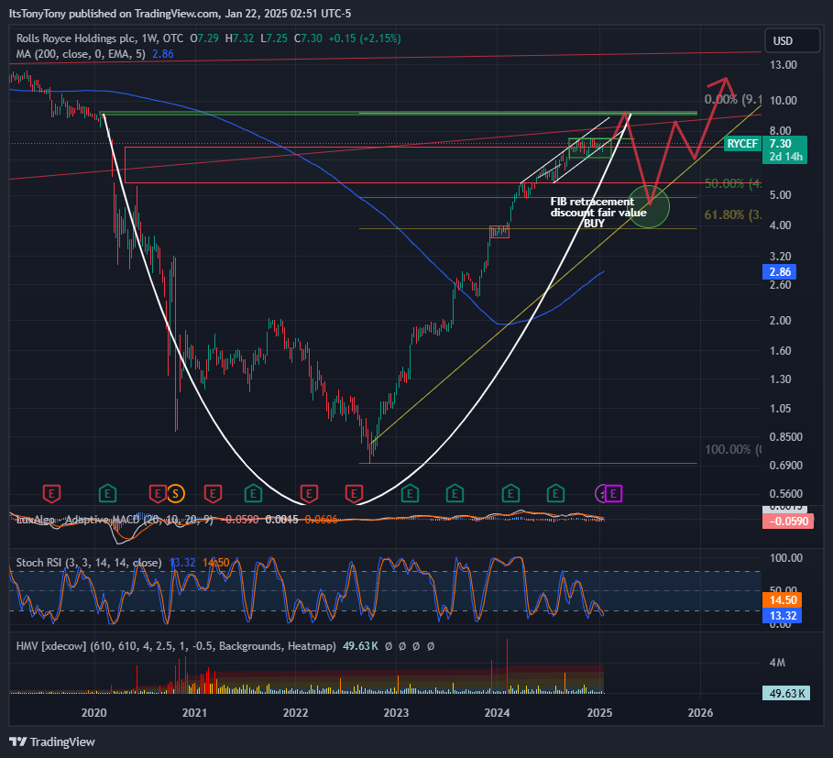Click the 2026 label on time axis
833x758 pixels.
tap(701, 712)
